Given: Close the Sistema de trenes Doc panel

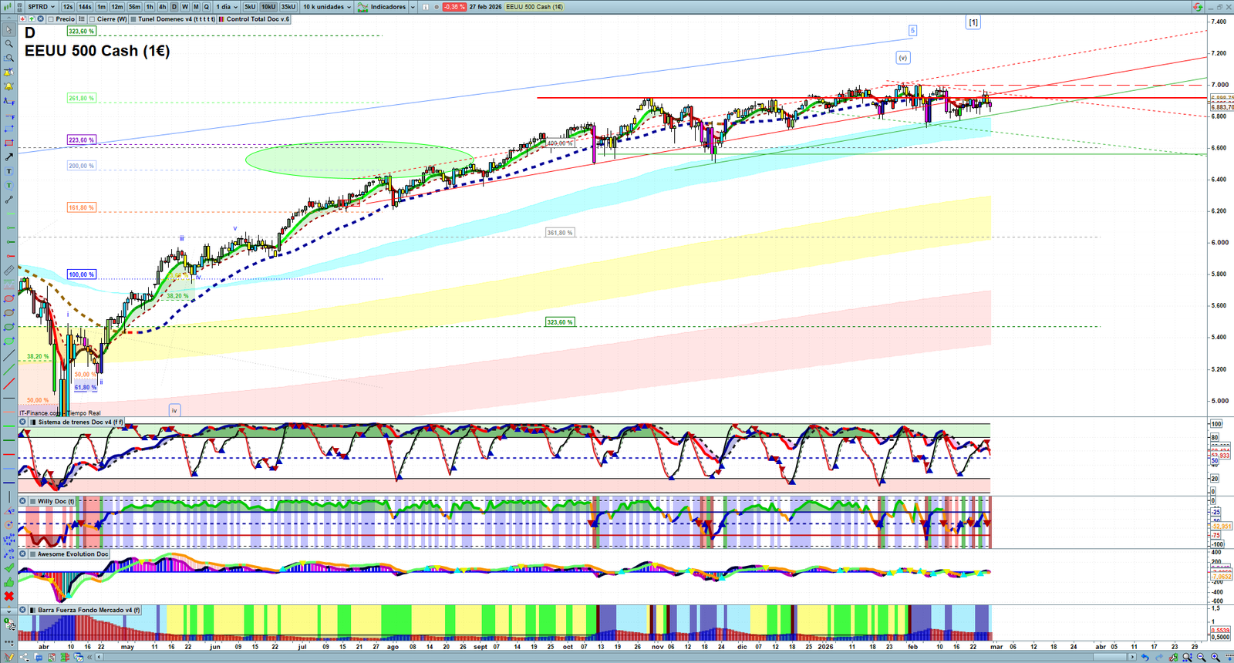Looking at the screenshot, I should click(23, 422).
